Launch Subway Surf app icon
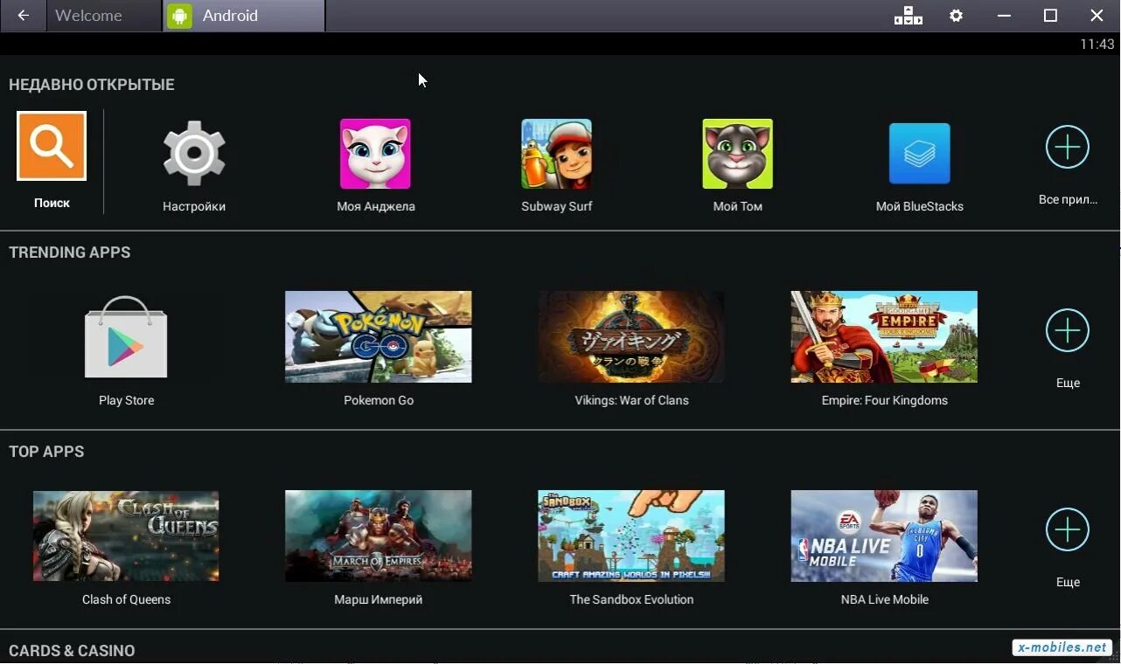This screenshot has height=664, width=1121. (x=556, y=154)
